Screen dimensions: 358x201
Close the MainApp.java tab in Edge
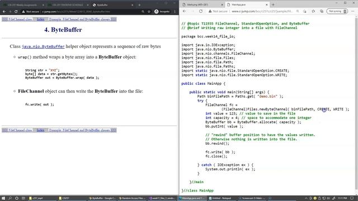pyautogui.click(x=266, y=4)
